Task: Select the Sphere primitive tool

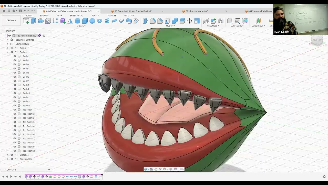Action: tap(92, 21)
